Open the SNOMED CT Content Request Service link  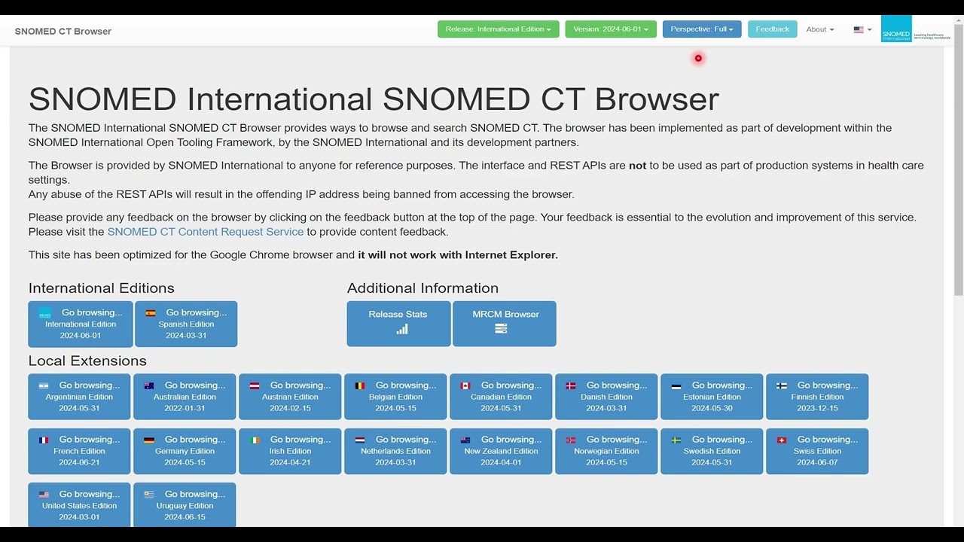[206, 232]
